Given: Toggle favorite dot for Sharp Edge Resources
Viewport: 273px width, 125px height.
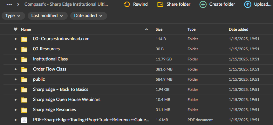Looking at the screenshot, I should [x=16, y=110].
